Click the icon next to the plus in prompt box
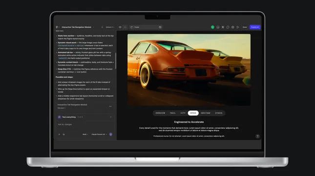 63,134
